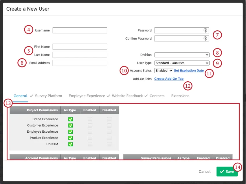Click the password autofill key icon
246x184 pixels.
click(205, 30)
